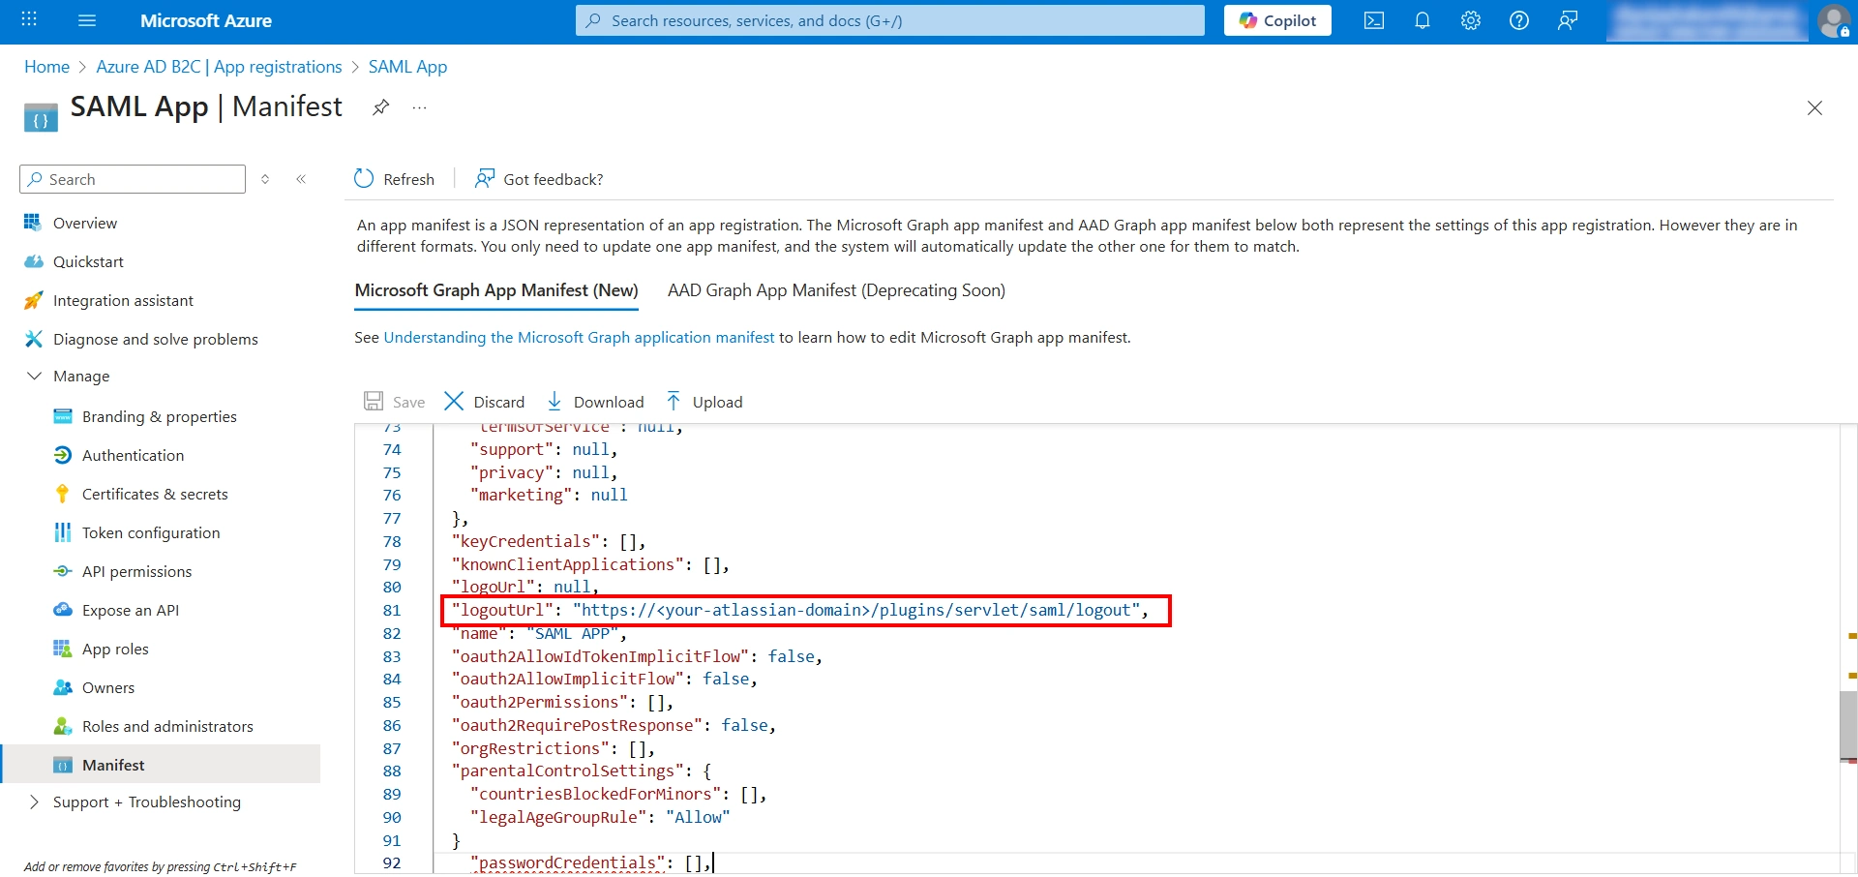Open portal settings gear
Screen dimensions: 1858x877
click(1470, 20)
